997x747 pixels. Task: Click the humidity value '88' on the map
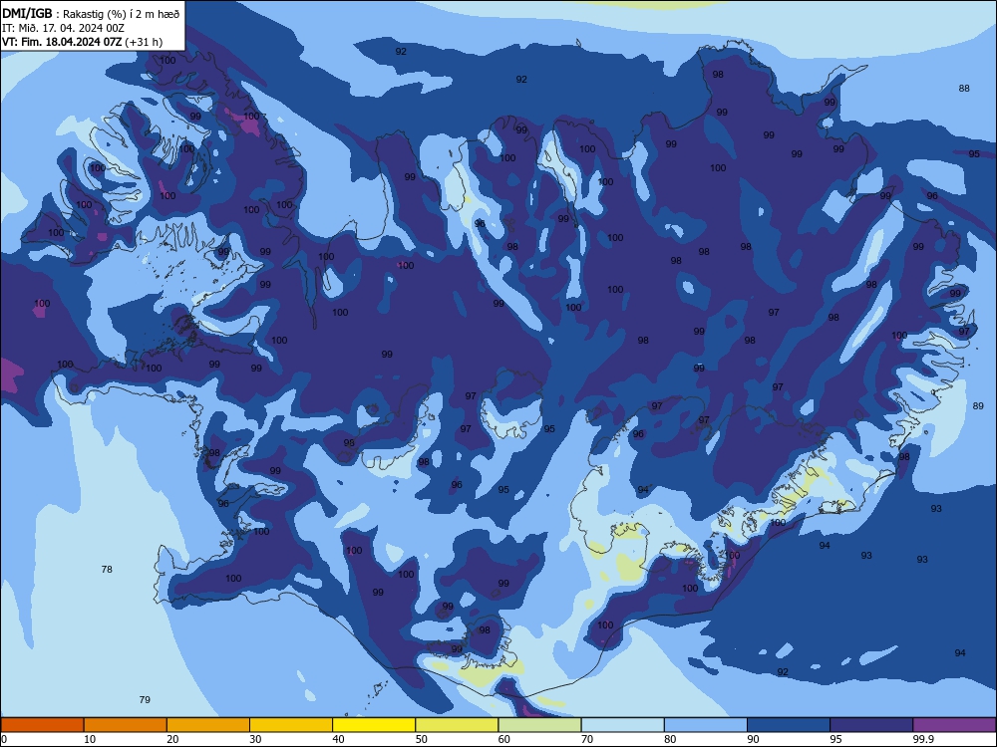(964, 89)
